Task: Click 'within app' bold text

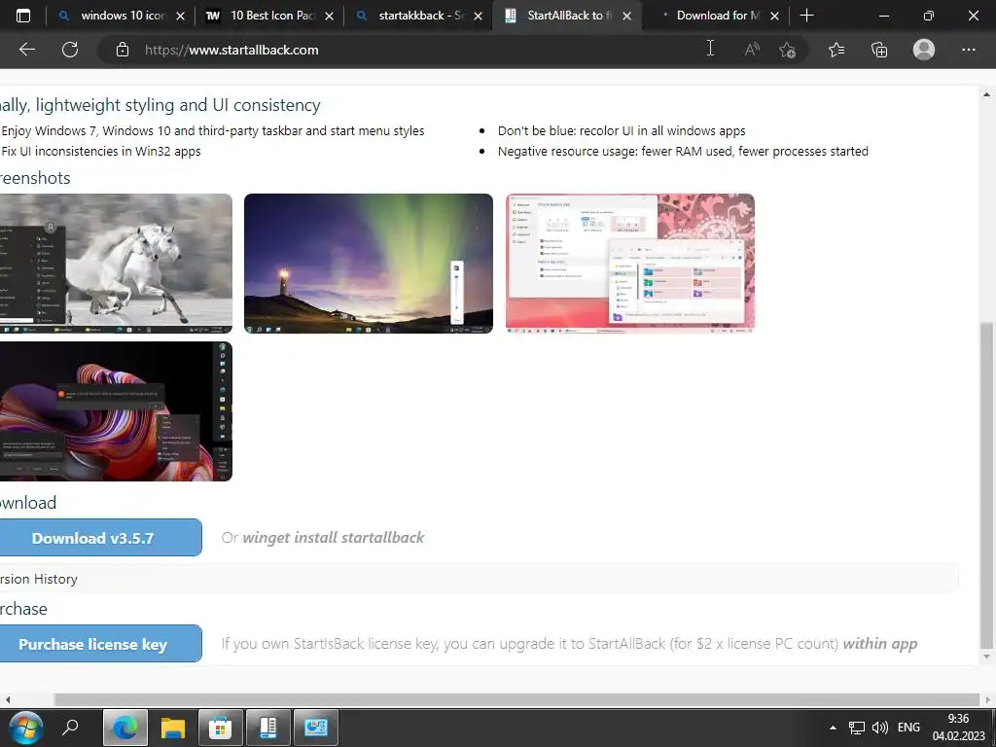Action: (879, 644)
